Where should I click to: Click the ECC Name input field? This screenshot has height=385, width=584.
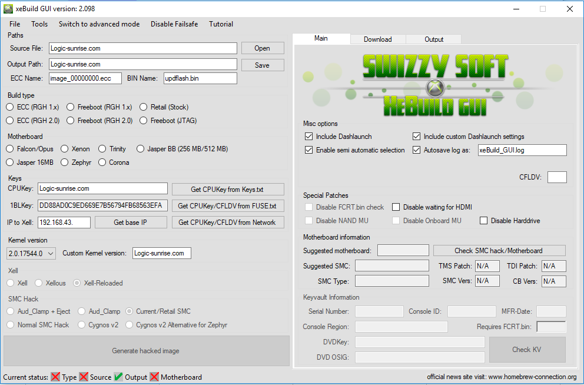[x=85, y=78]
